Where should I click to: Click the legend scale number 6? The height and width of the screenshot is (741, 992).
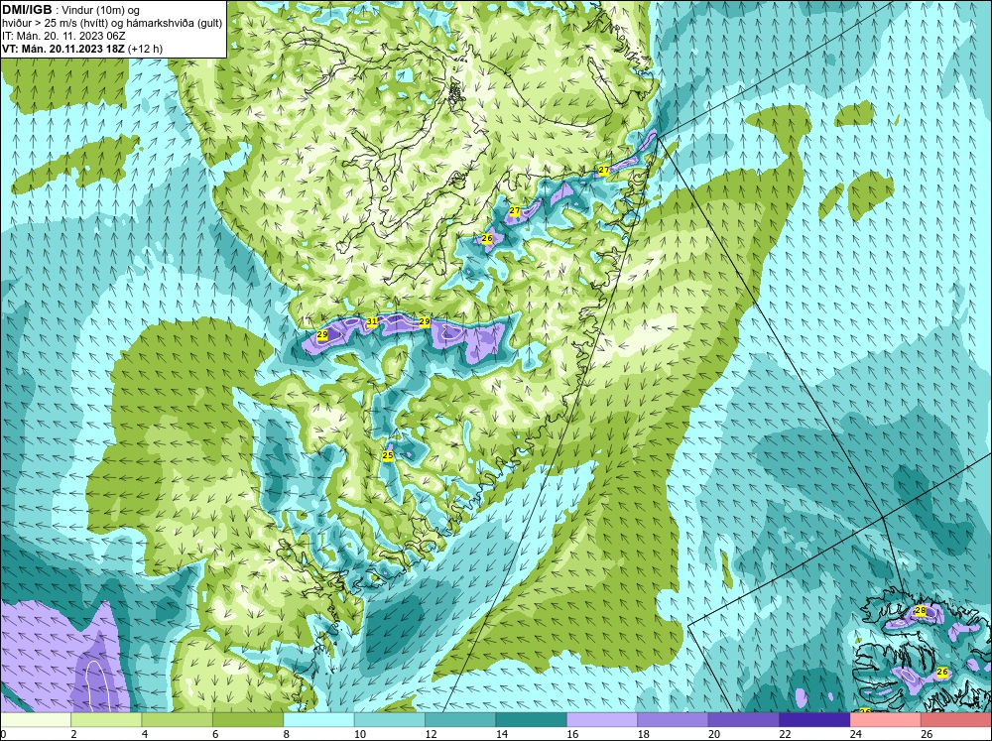pyautogui.click(x=215, y=734)
